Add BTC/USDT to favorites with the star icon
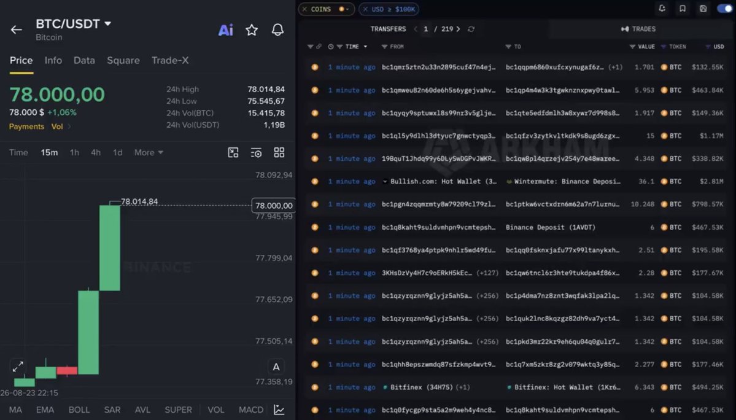This screenshot has height=420, width=736. (252, 30)
